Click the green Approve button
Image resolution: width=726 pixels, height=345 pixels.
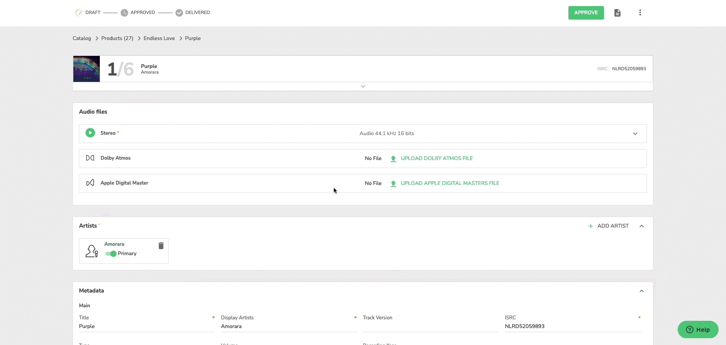coord(586,13)
